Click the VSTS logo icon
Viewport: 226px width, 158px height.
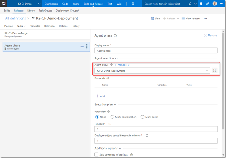pos(4,4)
